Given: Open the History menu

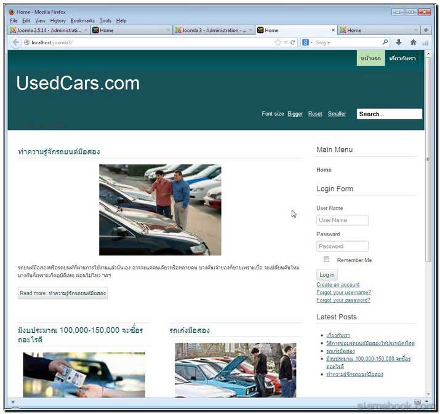Looking at the screenshot, I should pos(58,20).
